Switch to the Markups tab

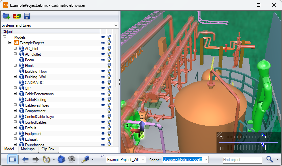coord(27,149)
